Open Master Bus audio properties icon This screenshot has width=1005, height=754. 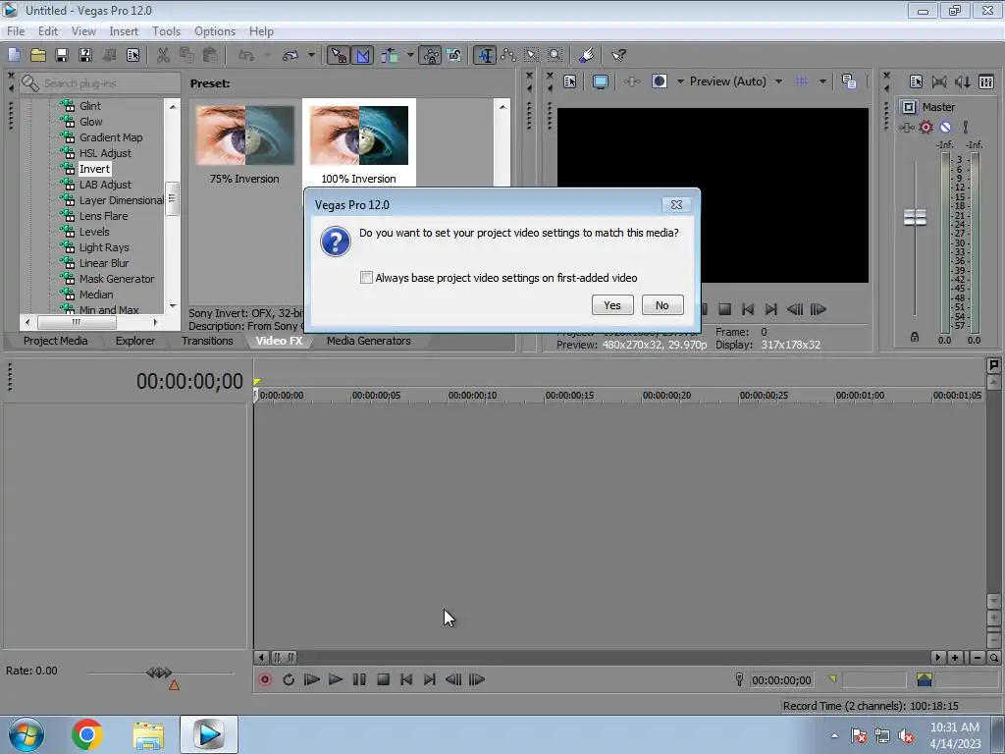[917, 81]
